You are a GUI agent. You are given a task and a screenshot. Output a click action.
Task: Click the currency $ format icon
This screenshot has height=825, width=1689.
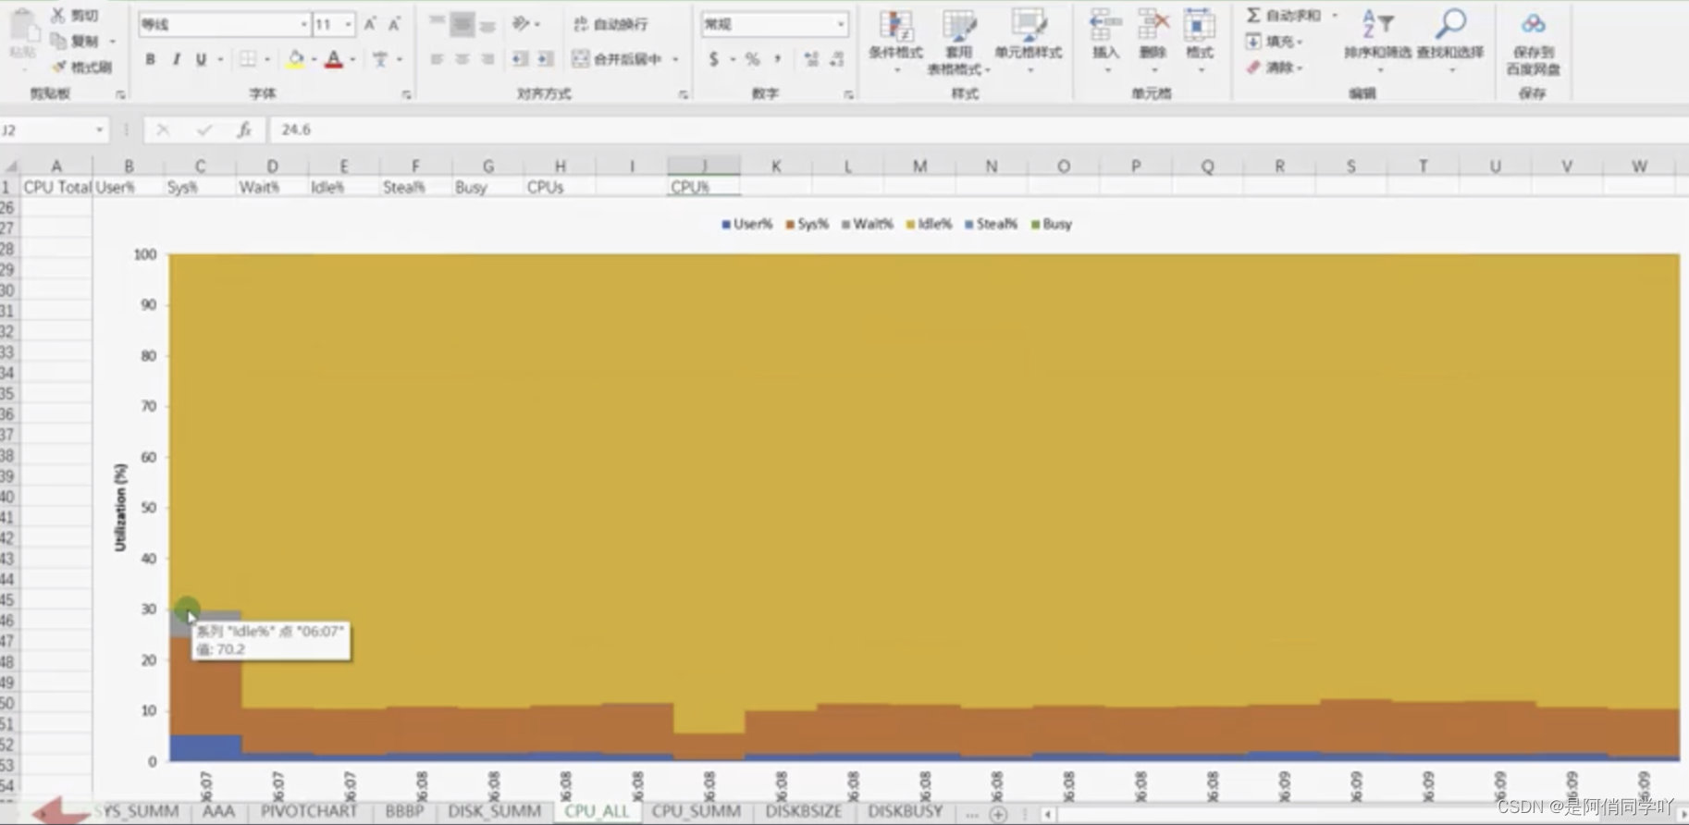coord(713,59)
